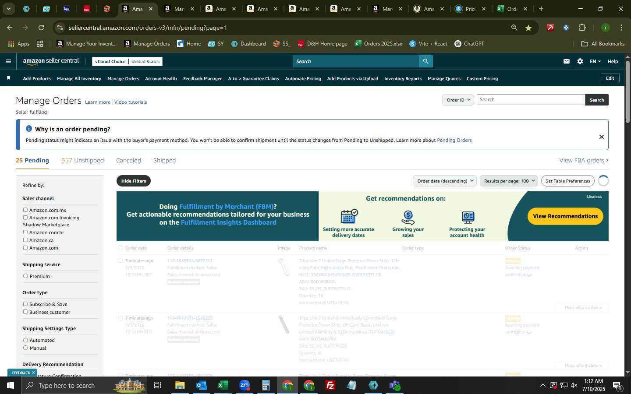Open the Orders 2025.xlsx bookmark
The image size is (631, 394).
pyautogui.click(x=378, y=44)
